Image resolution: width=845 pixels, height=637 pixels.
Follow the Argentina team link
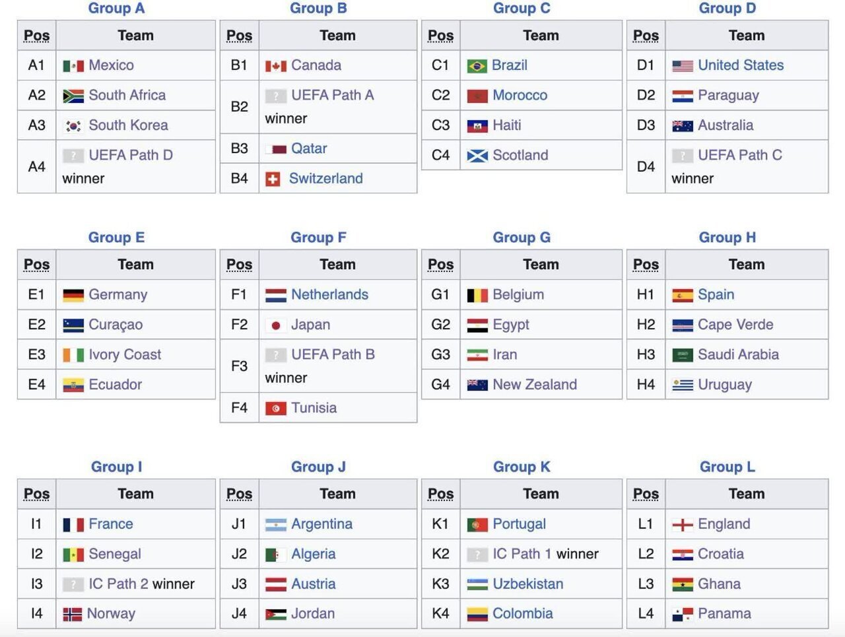tap(321, 524)
